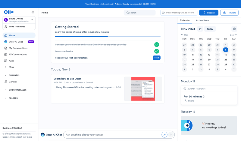Click the Invite Teammates person icon
This screenshot has width=241, height=141.
point(6,27)
